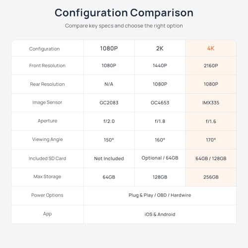The width and height of the screenshot is (248, 248).
Task: Click the 170° viewing angle cell
Action: [211, 140]
